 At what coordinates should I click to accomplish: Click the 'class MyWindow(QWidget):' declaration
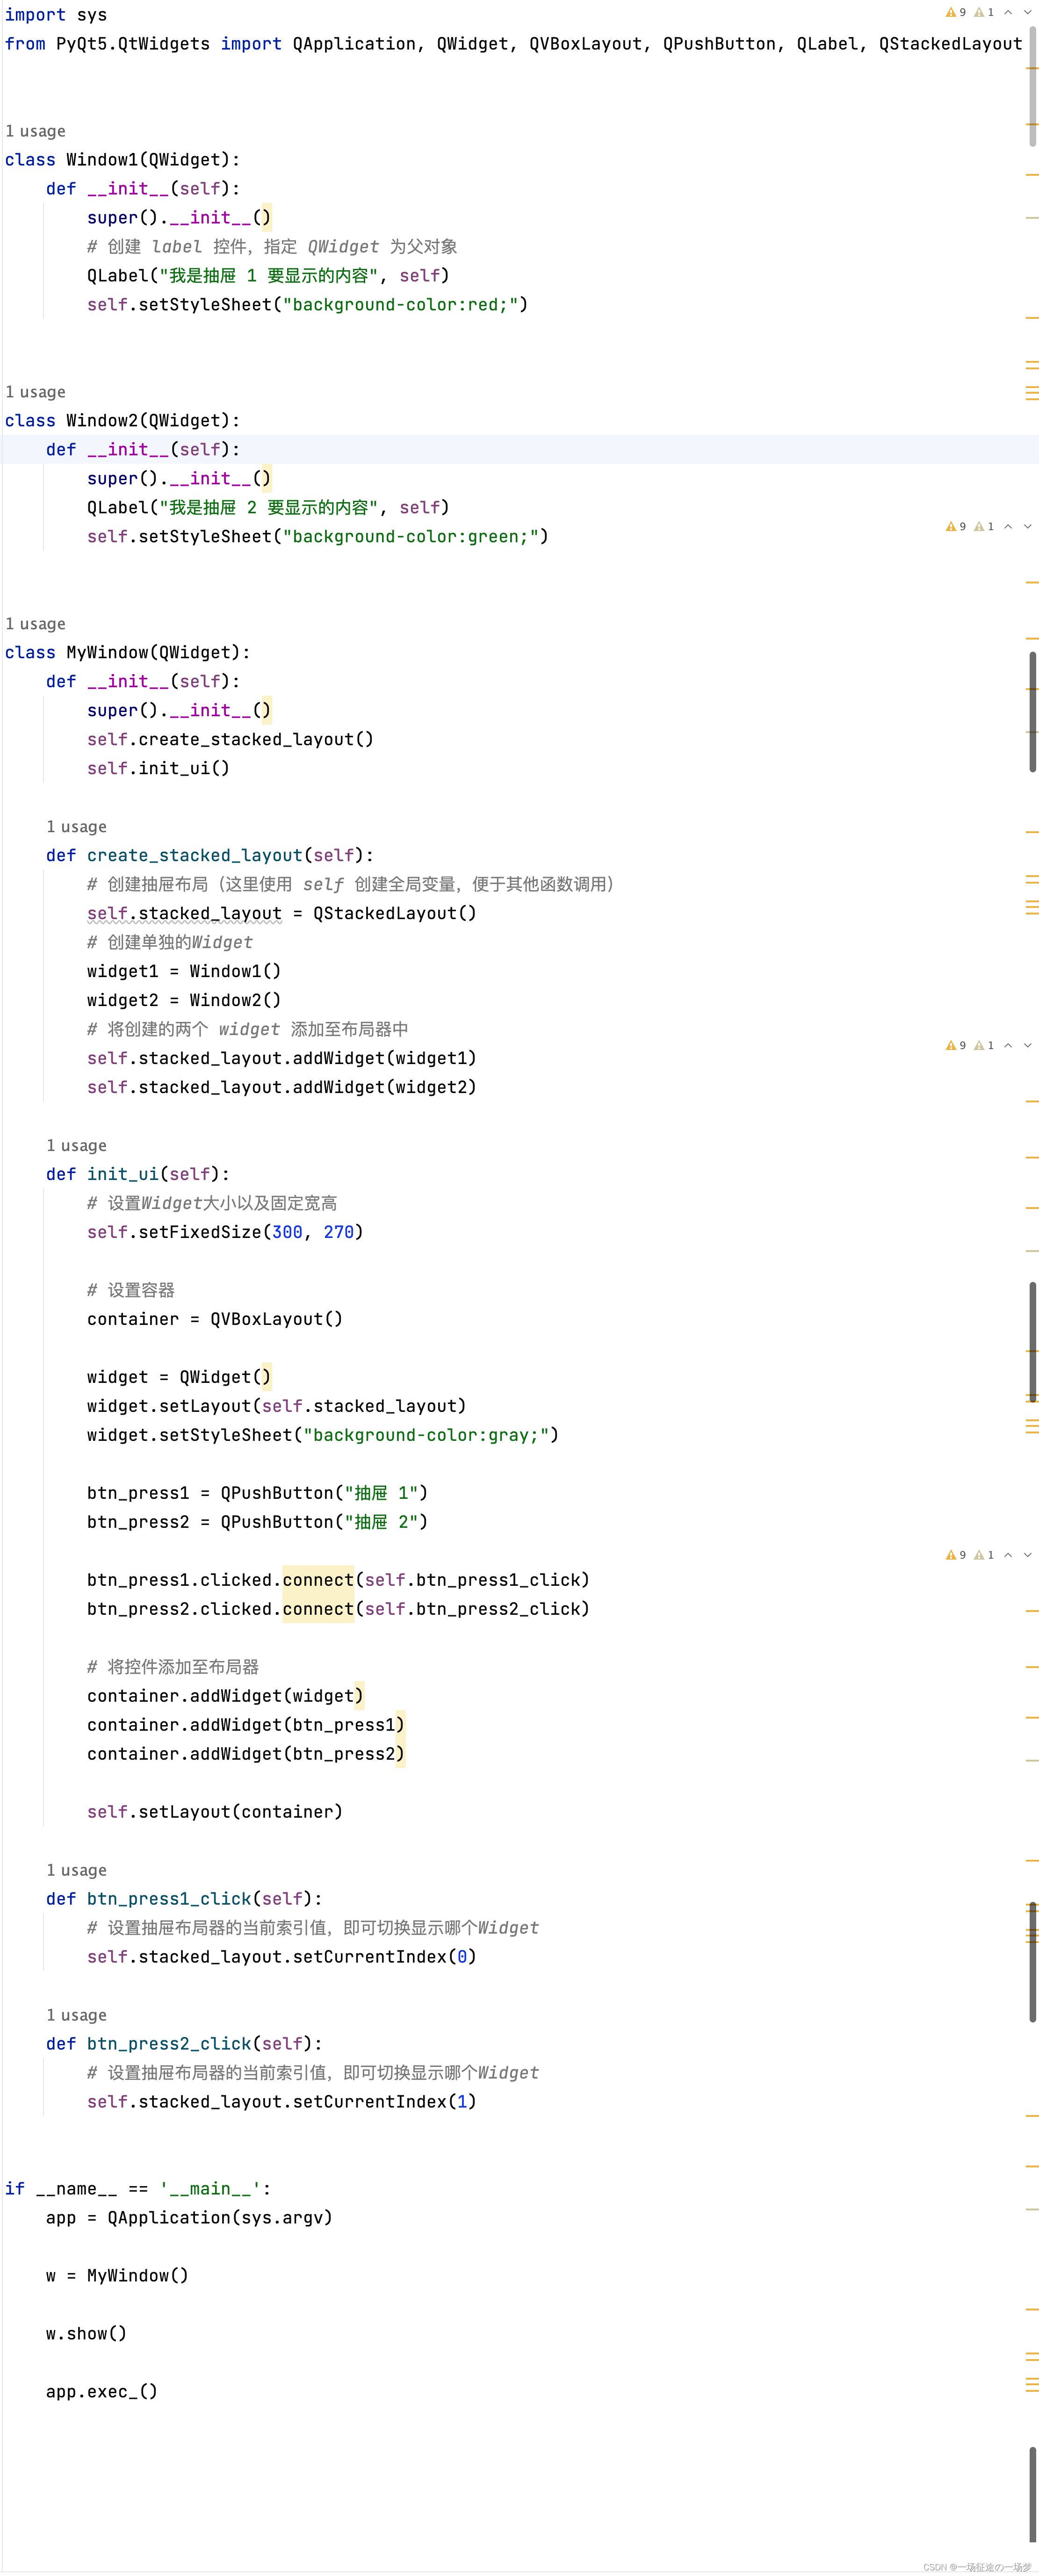tap(128, 653)
